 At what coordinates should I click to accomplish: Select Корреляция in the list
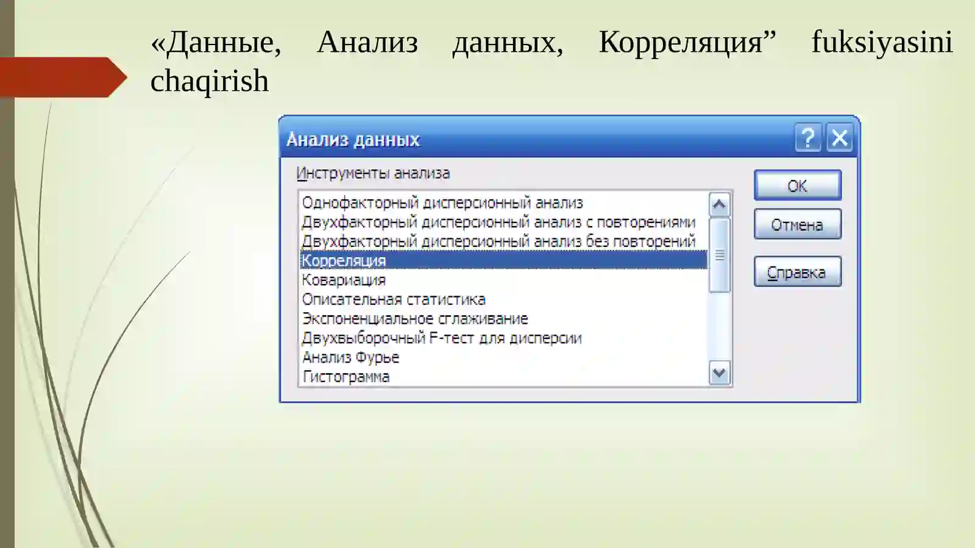tap(504, 260)
